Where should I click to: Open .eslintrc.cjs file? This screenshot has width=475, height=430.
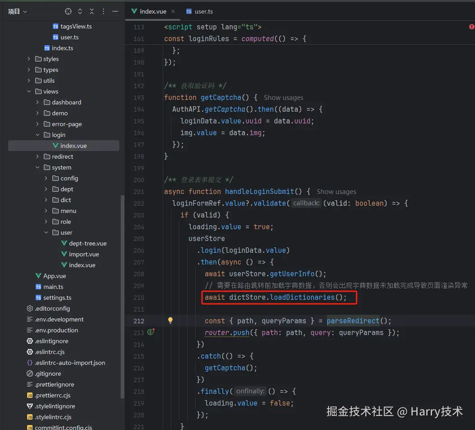46,352
